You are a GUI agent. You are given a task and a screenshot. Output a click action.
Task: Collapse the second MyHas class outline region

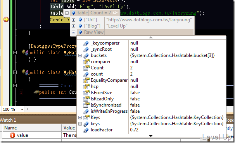pos(15,72)
